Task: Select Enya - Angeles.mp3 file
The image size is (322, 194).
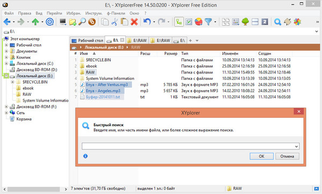Action: coord(103,91)
